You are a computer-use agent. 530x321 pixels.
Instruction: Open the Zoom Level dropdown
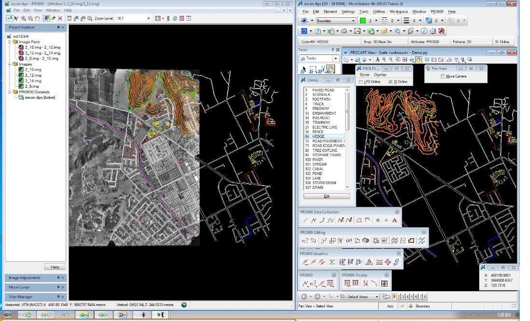(x=148, y=18)
